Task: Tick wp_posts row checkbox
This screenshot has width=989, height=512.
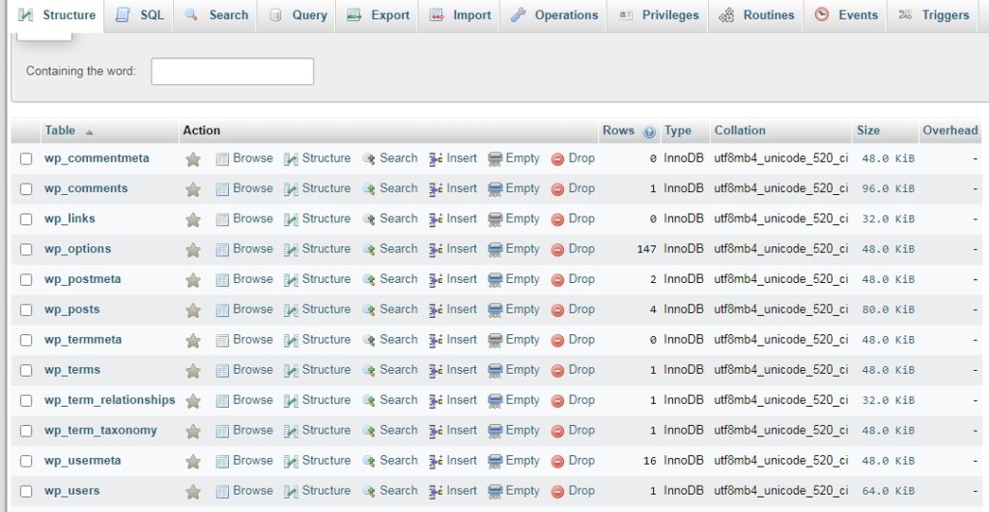Action: coord(26,310)
